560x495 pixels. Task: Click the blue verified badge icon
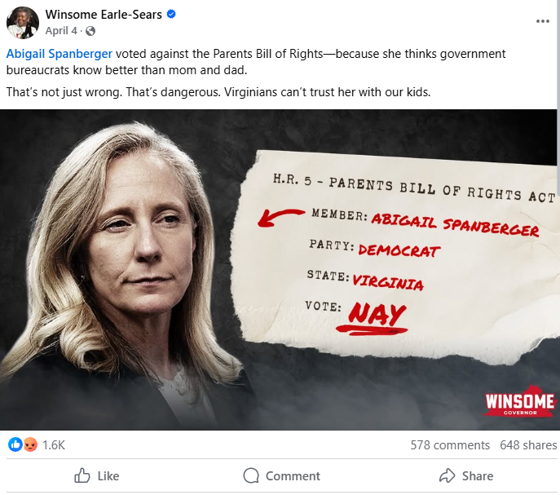[171, 15]
